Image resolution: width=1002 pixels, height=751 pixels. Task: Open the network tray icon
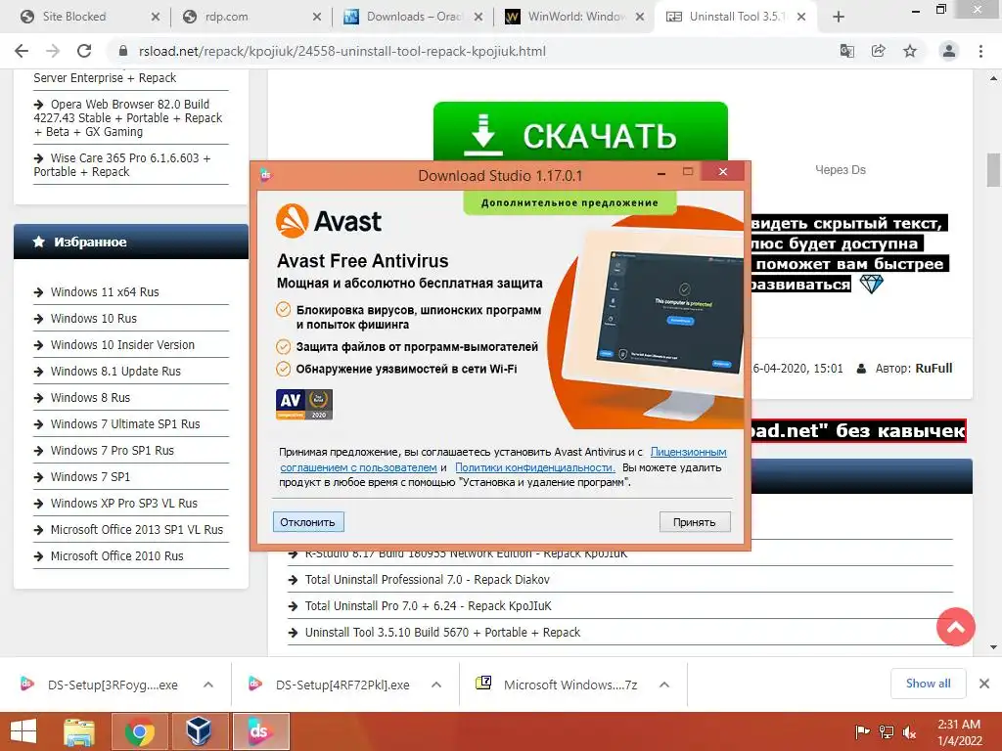pos(887,732)
